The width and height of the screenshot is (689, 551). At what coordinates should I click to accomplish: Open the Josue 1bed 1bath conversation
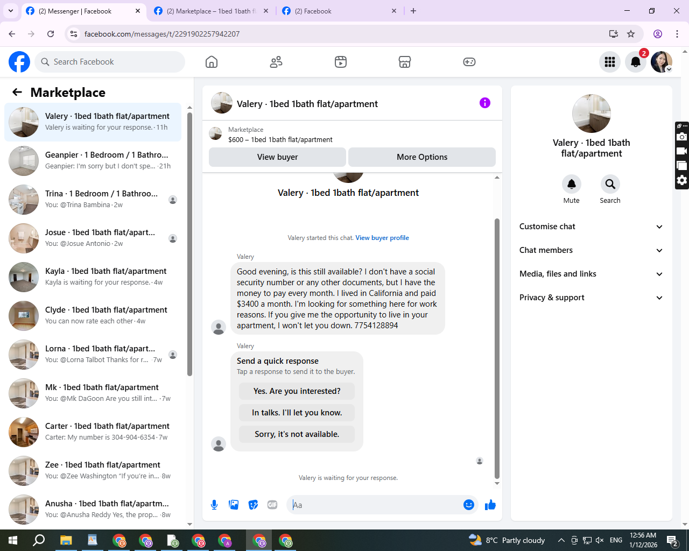tap(93, 238)
